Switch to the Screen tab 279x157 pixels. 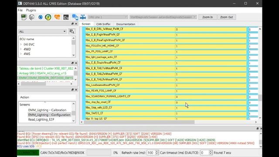(x=86, y=24)
